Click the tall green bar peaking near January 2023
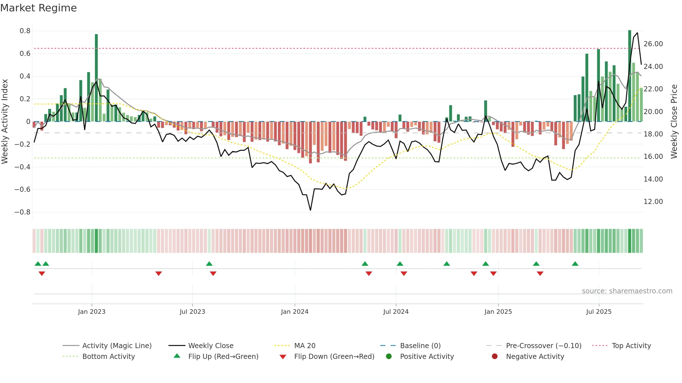The width and height of the screenshot is (682, 383). (96, 78)
